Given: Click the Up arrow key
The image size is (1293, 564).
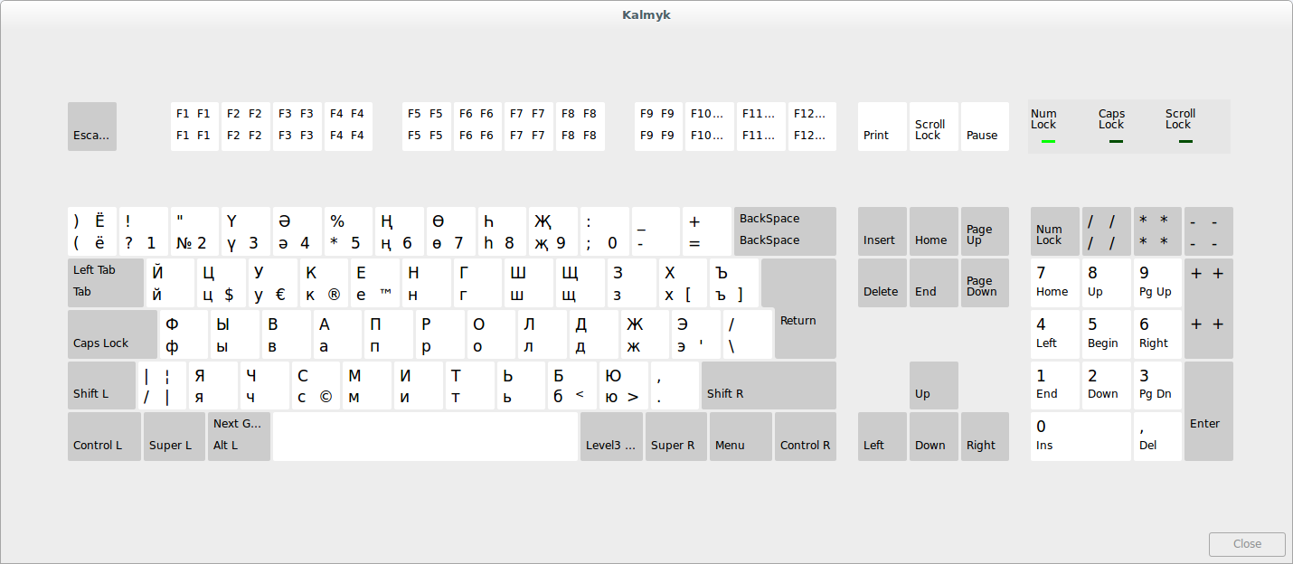Looking at the screenshot, I should point(933,386).
